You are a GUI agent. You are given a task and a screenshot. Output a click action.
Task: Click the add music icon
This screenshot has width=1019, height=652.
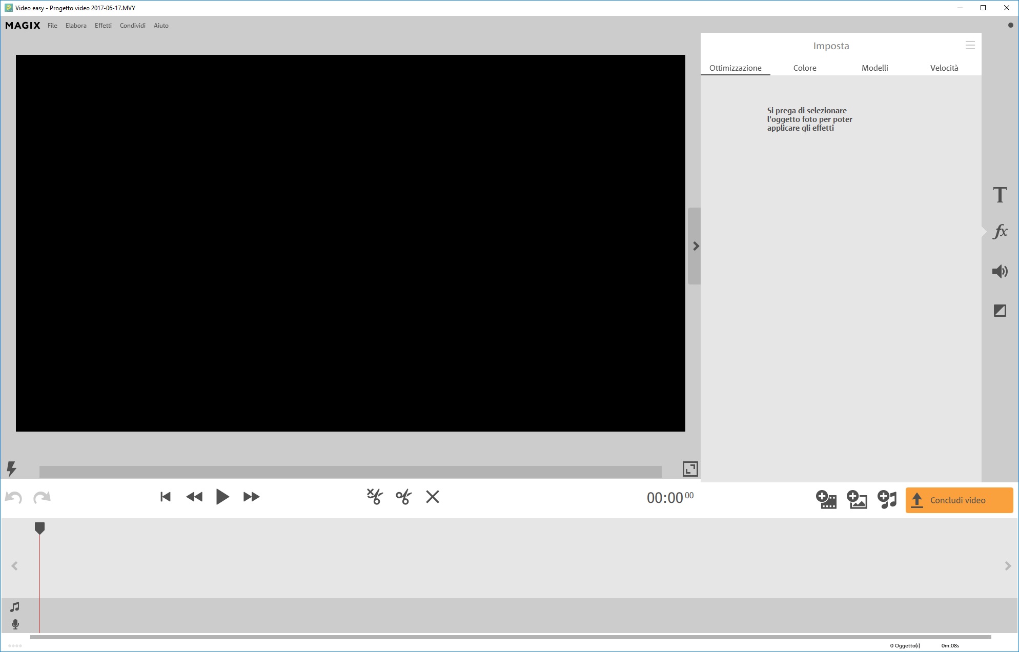coord(887,499)
